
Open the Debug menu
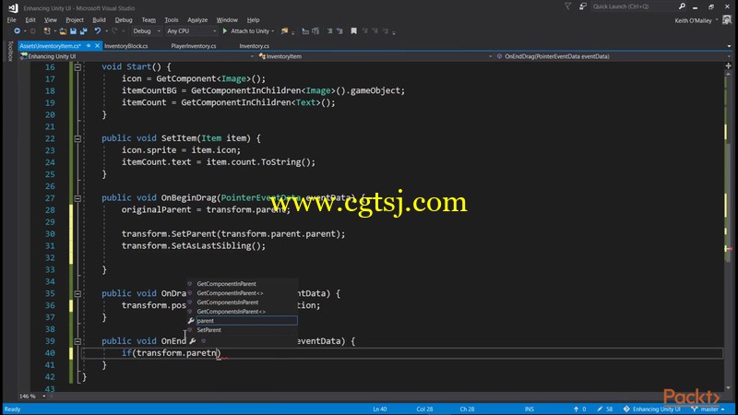124,19
